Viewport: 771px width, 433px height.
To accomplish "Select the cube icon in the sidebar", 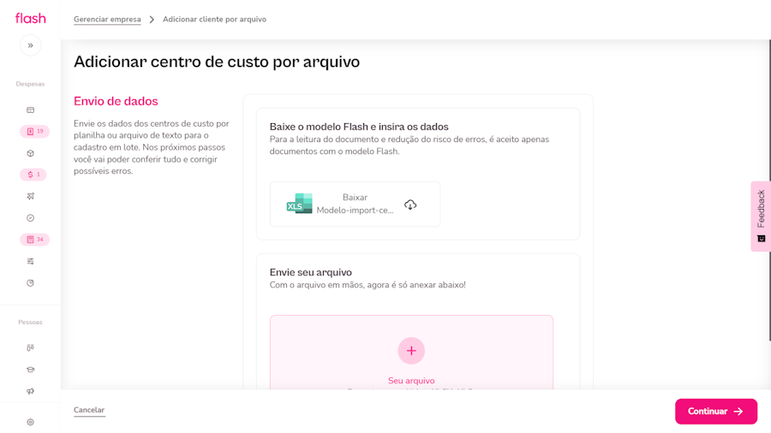I will point(31,153).
